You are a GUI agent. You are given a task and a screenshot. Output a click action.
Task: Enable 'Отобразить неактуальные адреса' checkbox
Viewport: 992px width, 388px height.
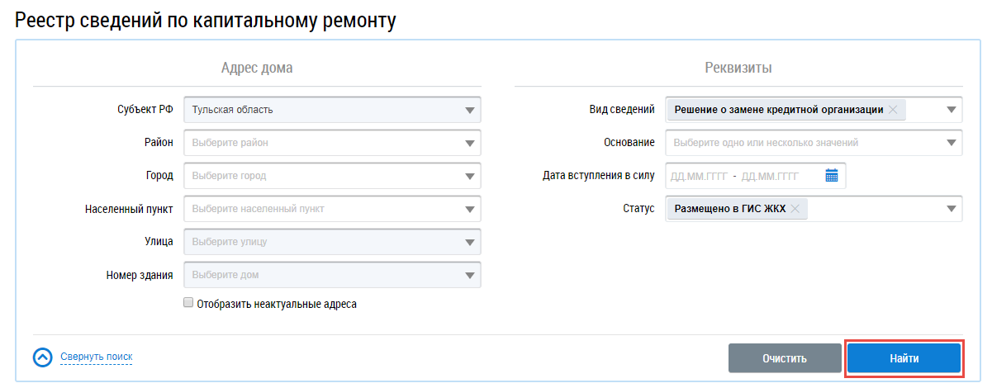(188, 303)
